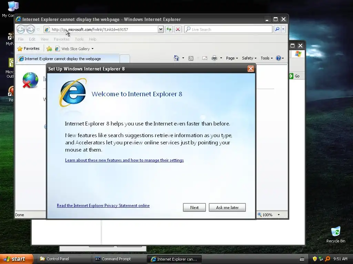This screenshot has width=353, height=264.
Task: Click the 'Done' status bar text
Action: [20, 215]
